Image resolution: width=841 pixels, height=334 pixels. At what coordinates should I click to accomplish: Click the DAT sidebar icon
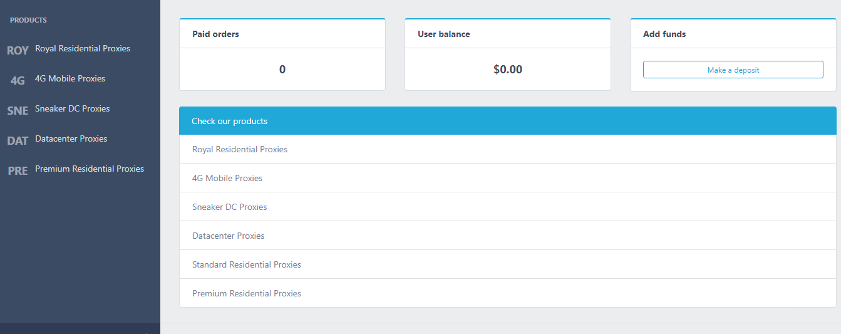18,141
